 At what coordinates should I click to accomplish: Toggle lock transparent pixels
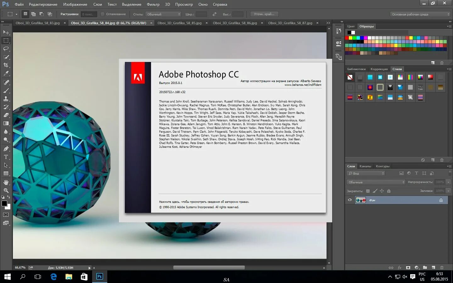tap(368, 191)
